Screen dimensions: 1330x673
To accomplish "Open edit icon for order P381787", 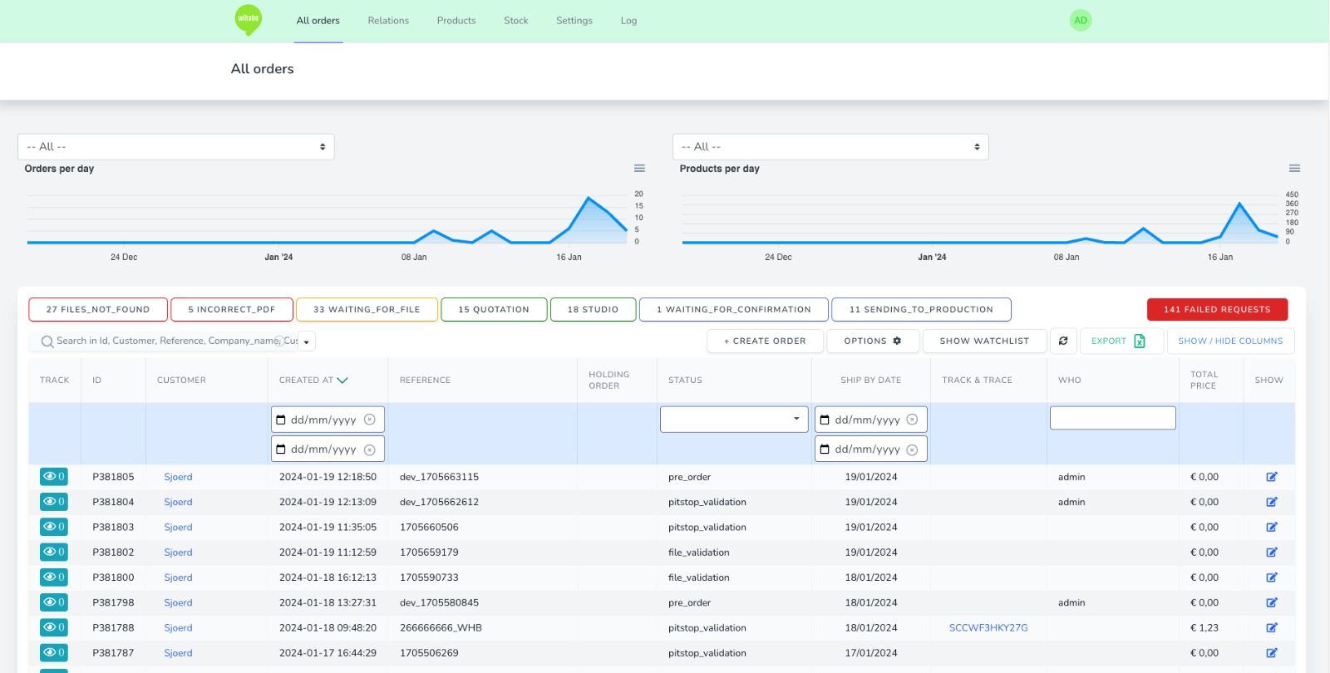I will coord(1272,653).
